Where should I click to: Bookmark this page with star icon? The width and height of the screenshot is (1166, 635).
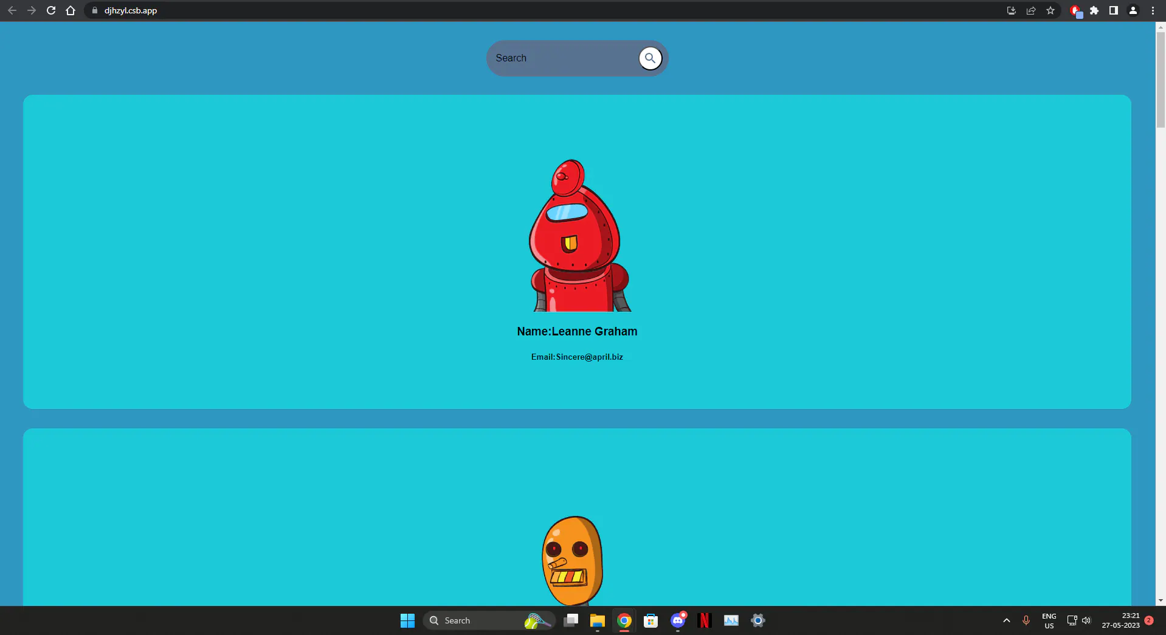[x=1050, y=10]
